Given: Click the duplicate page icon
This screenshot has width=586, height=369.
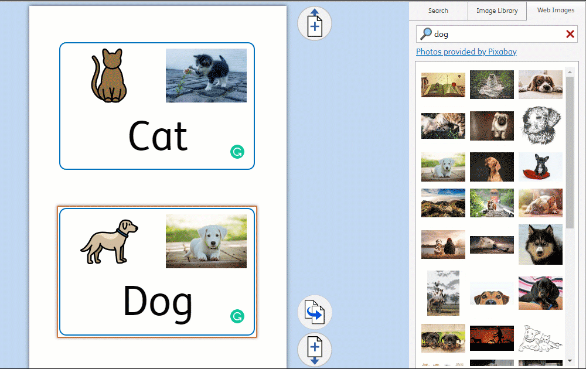Looking at the screenshot, I should click(315, 312).
